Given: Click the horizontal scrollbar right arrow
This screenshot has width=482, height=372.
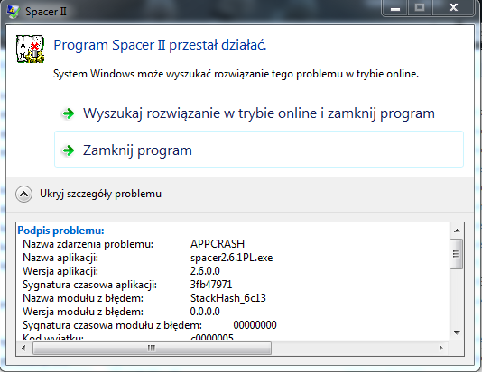Looking at the screenshot, I should [x=441, y=348].
